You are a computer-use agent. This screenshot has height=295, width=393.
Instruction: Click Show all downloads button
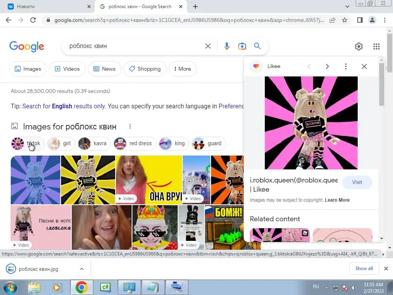tap(364, 268)
